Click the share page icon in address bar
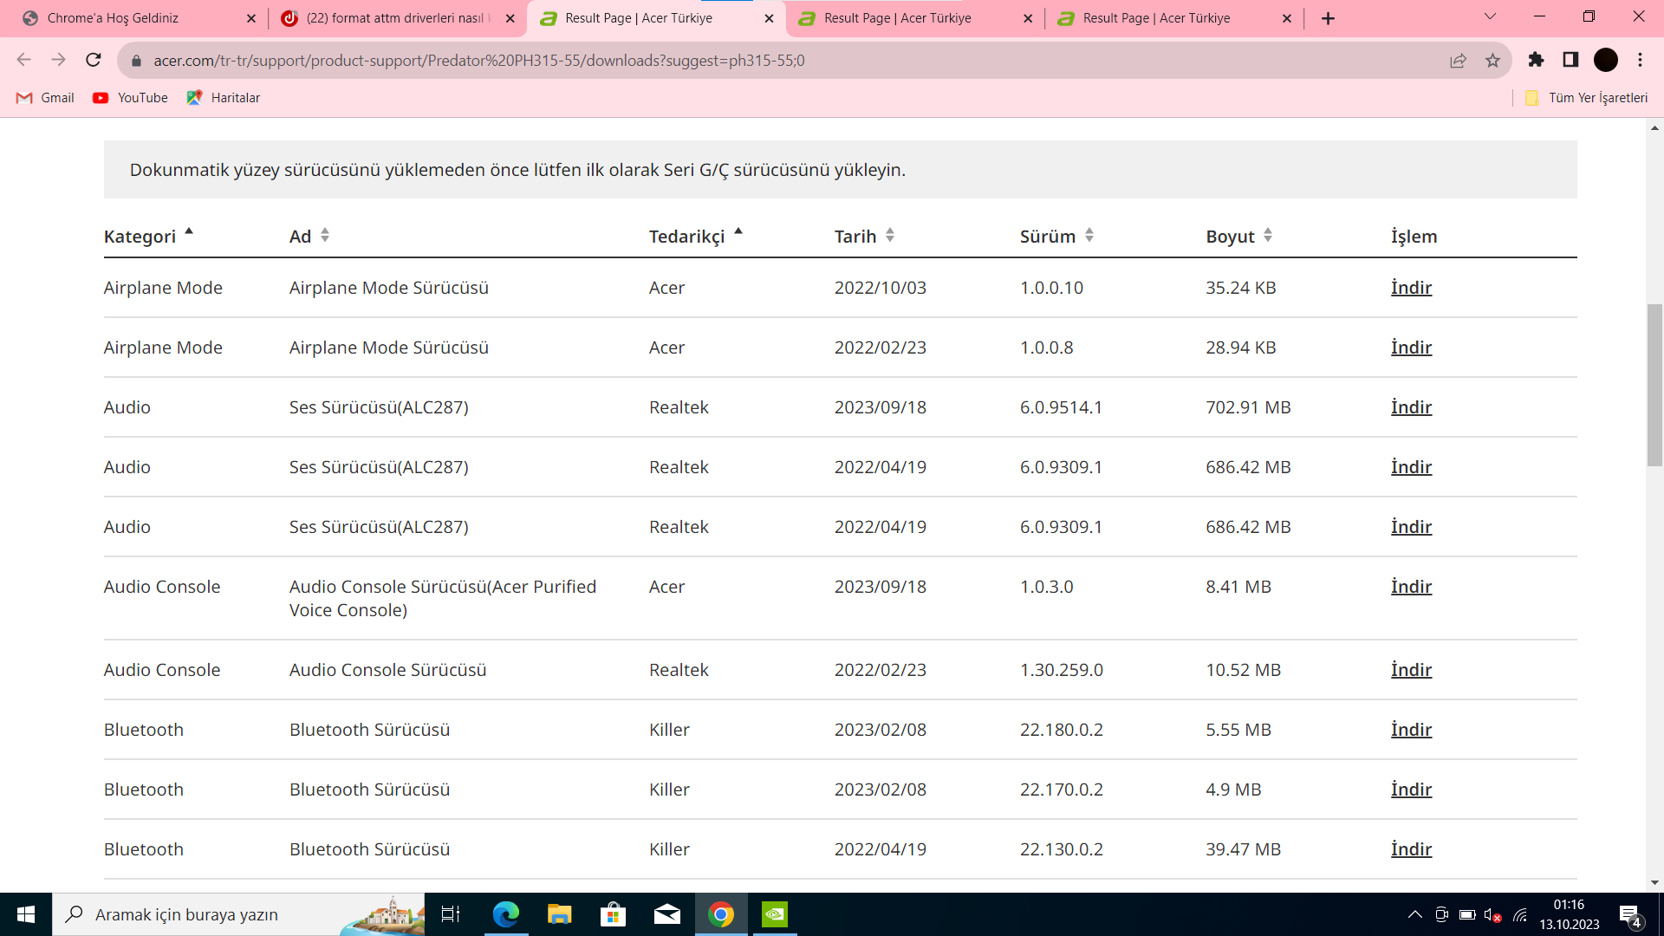Image resolution: width=1664 pixels, height=936 pixels. pyautogui.click(x=1458, y=60)
